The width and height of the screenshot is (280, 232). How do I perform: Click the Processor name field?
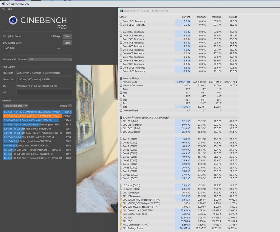(44, 73)
